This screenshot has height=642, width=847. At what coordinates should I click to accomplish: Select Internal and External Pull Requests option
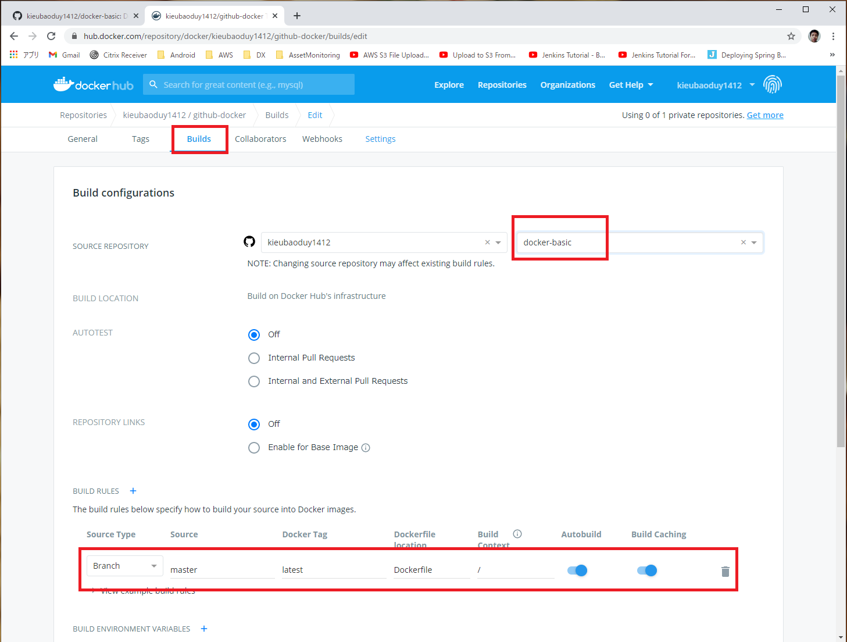coord(254,381)
